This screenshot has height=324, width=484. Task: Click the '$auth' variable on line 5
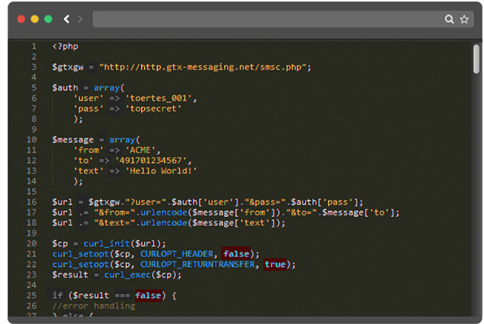click(65, 88)
